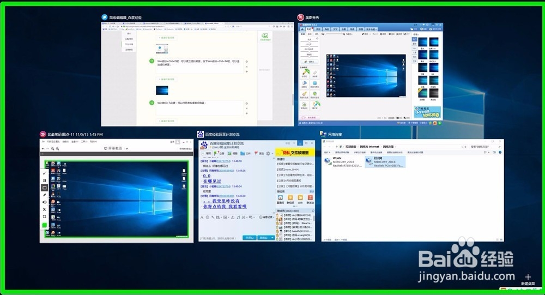Select the marker pen tool in Skitch
This screenshot has height=295, width=545.
45,195
